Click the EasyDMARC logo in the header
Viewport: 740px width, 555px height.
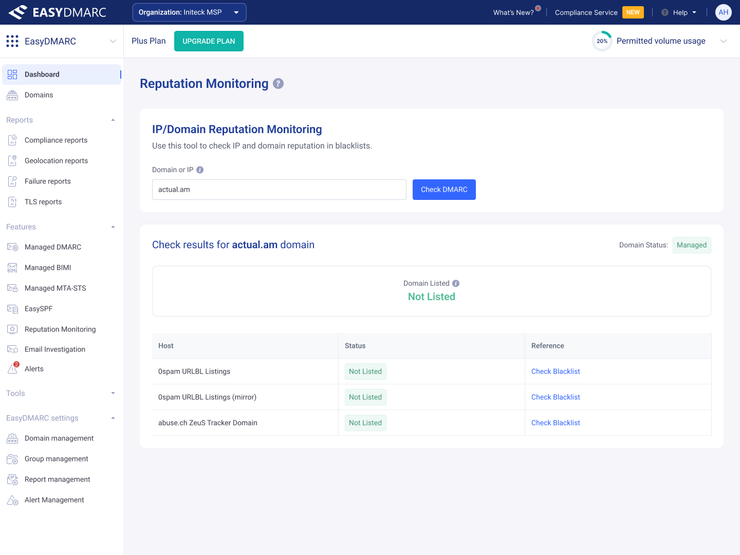click(x=58, y=12)
